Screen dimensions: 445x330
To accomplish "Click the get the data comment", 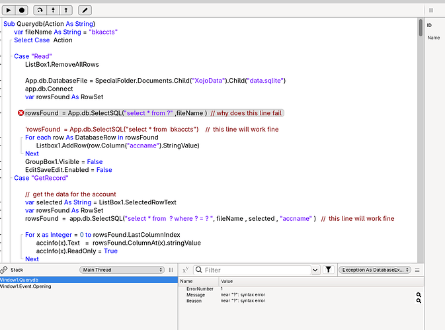I will [70, 194].
